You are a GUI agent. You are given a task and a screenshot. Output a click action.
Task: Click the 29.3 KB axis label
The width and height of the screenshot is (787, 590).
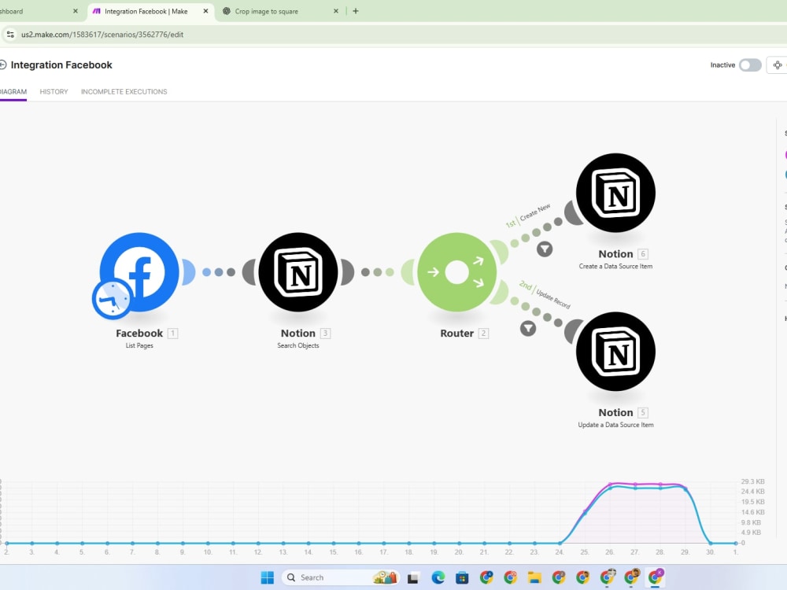[752, 481]
